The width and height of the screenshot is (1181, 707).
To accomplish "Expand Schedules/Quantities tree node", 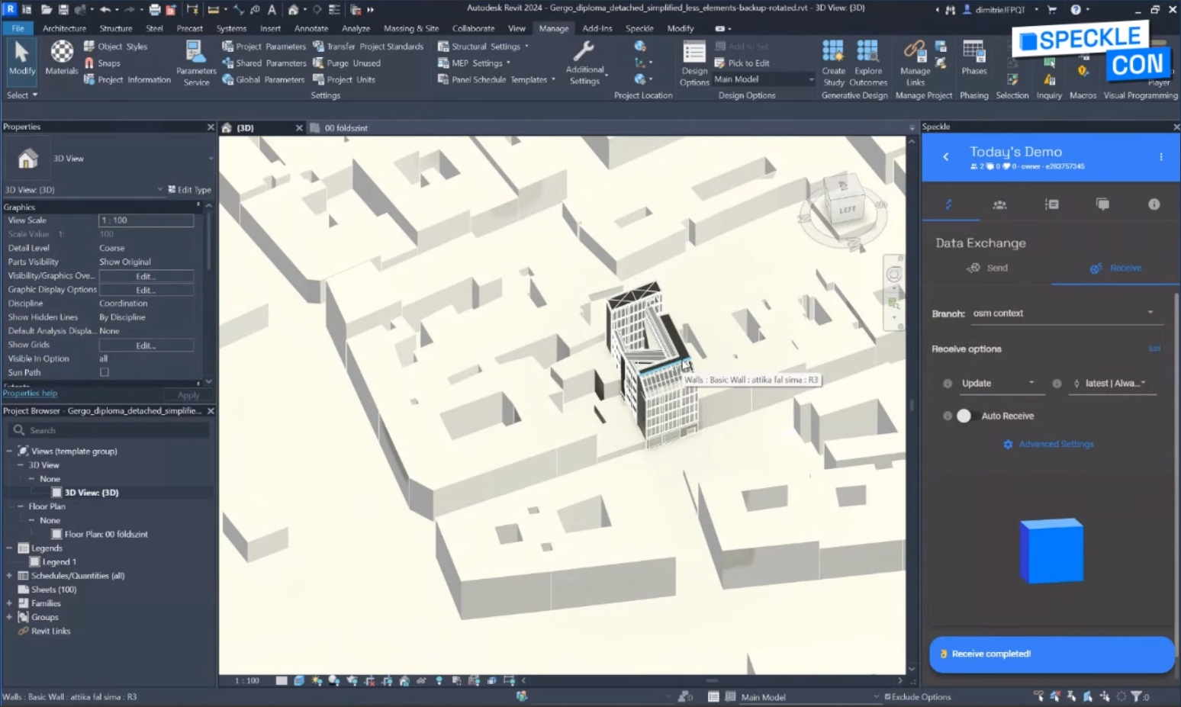I will pyautogui.click(x=9, y=576).
